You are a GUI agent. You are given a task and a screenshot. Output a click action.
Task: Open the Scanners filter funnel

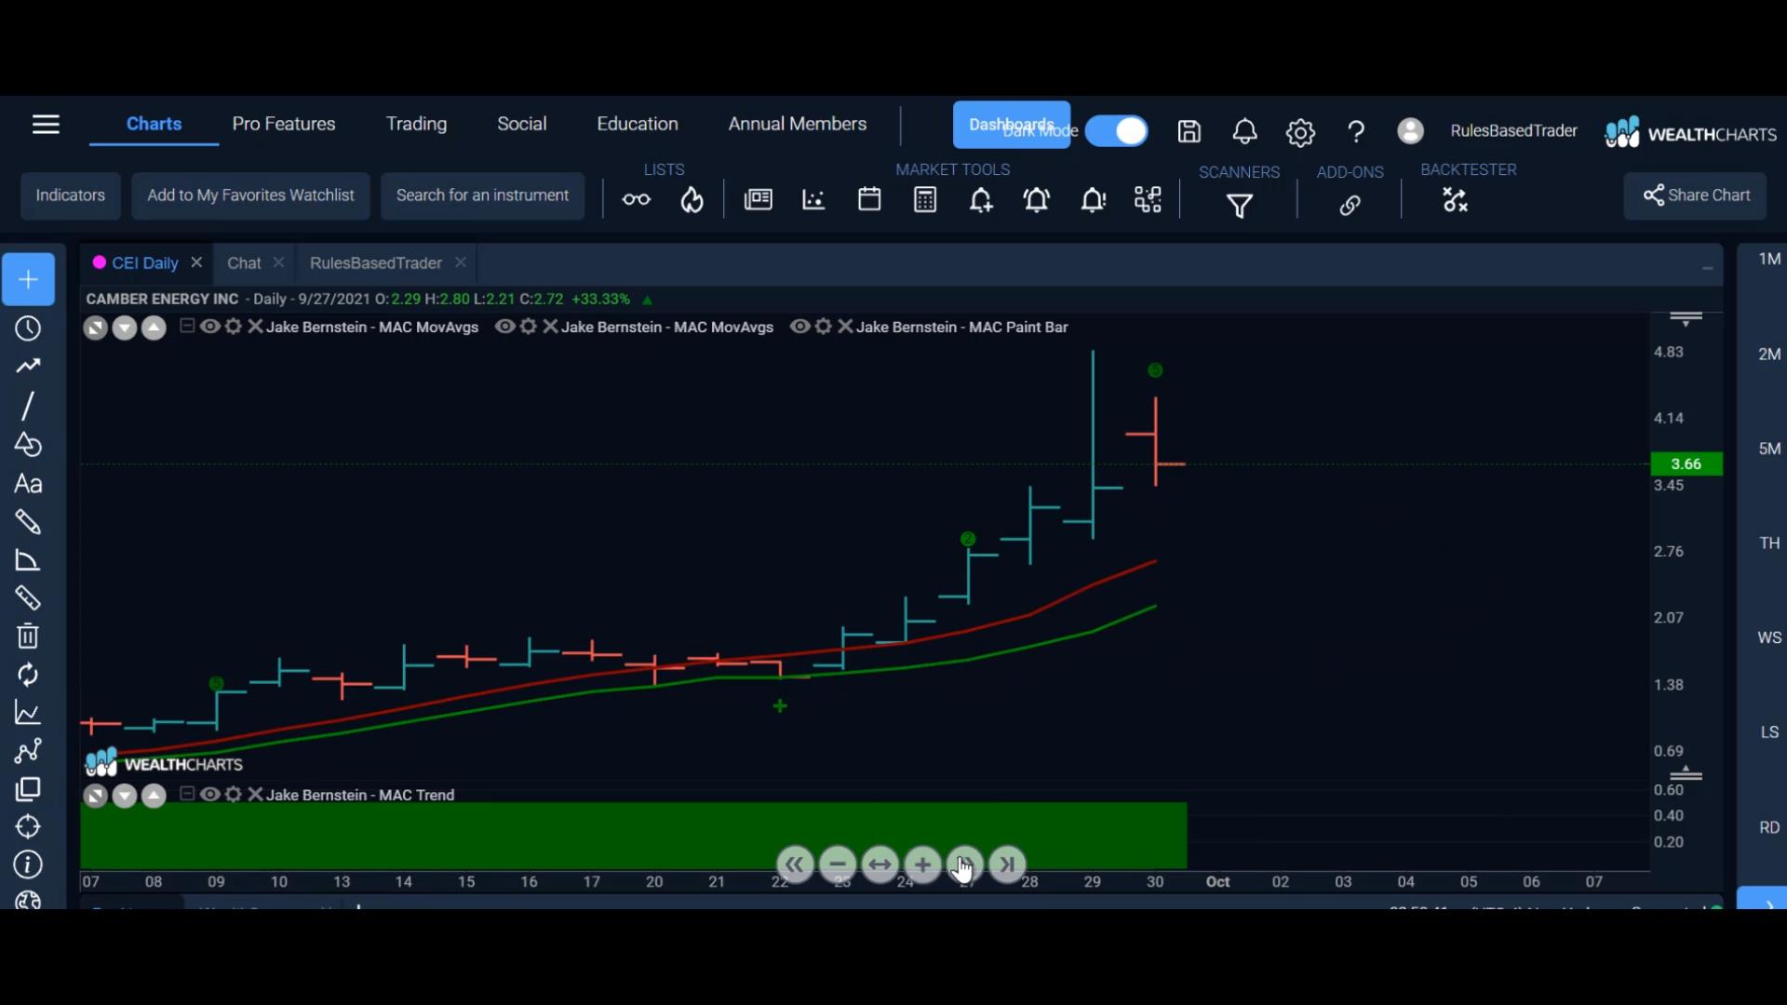1239,206
